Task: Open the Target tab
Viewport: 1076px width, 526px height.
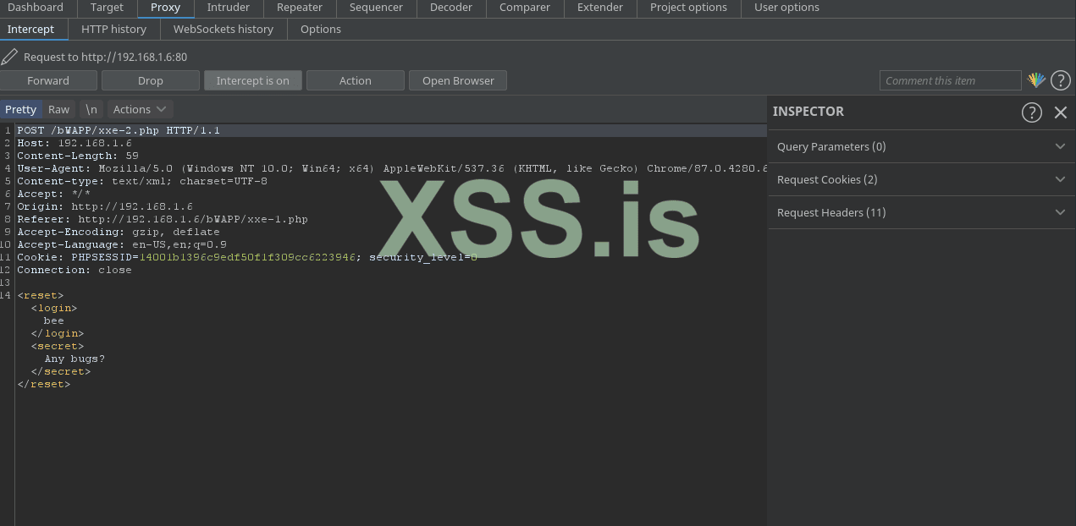Action: coord(107,8)
